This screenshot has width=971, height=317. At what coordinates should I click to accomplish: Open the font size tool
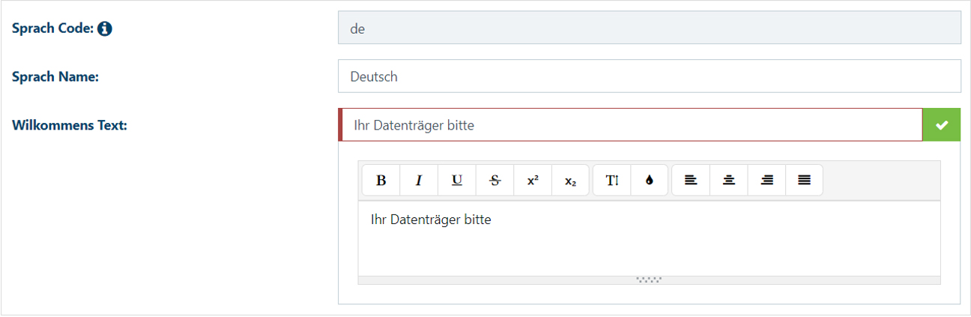(x=612, y=181)
